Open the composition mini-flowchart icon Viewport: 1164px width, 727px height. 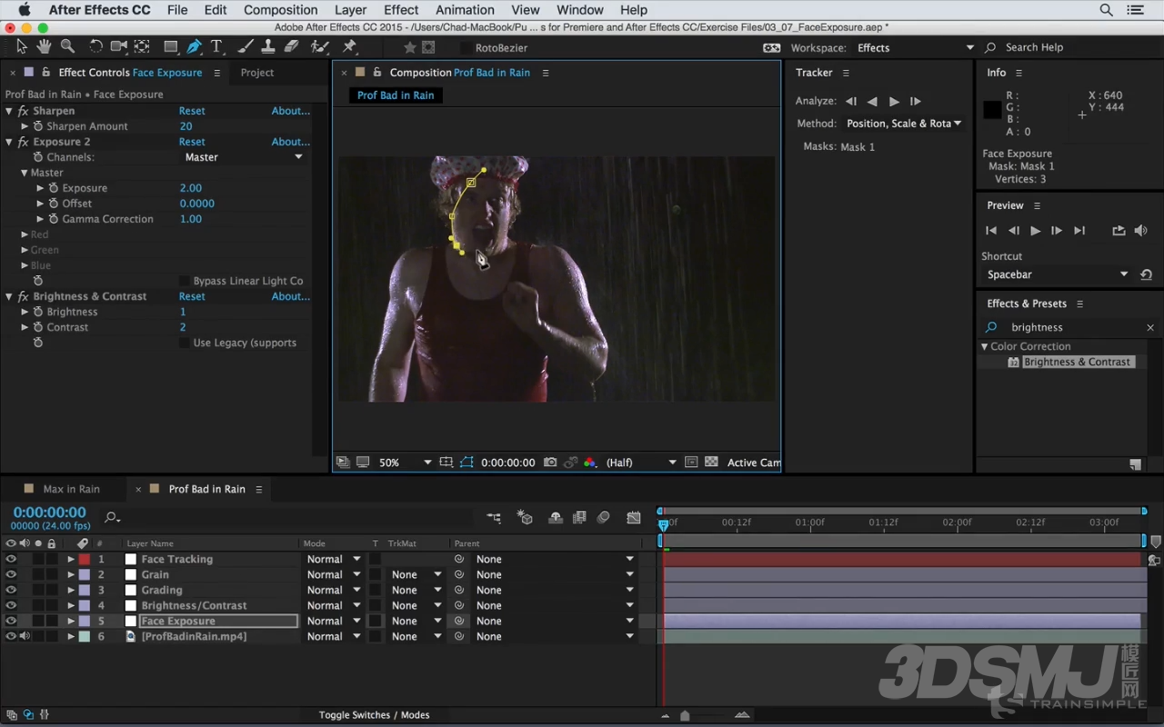point(494,518)
